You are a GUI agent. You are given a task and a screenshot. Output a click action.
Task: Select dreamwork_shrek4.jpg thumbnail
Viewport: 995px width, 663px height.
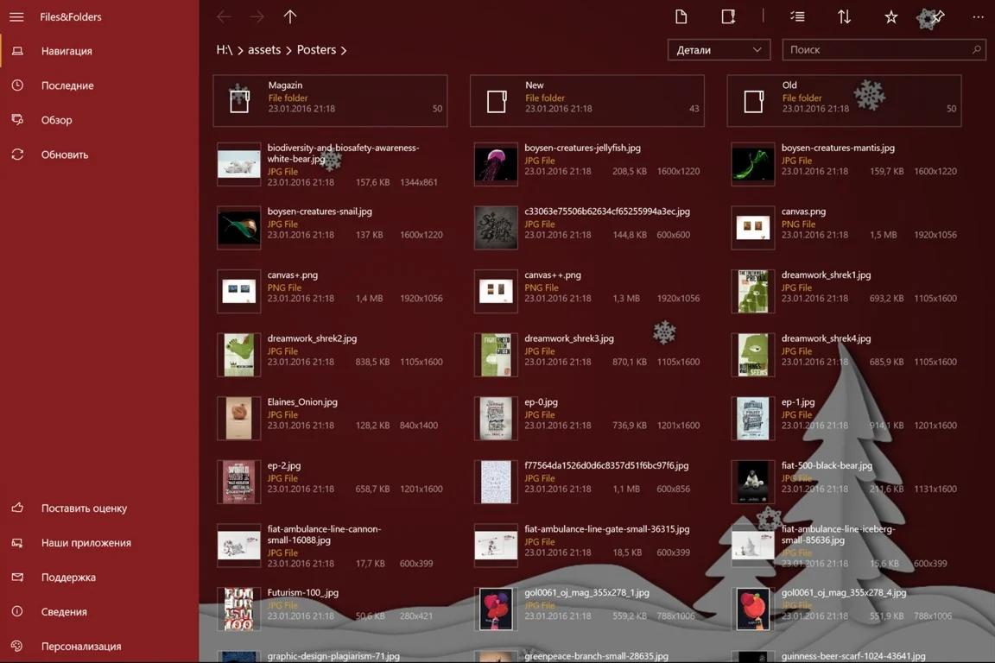752,354
